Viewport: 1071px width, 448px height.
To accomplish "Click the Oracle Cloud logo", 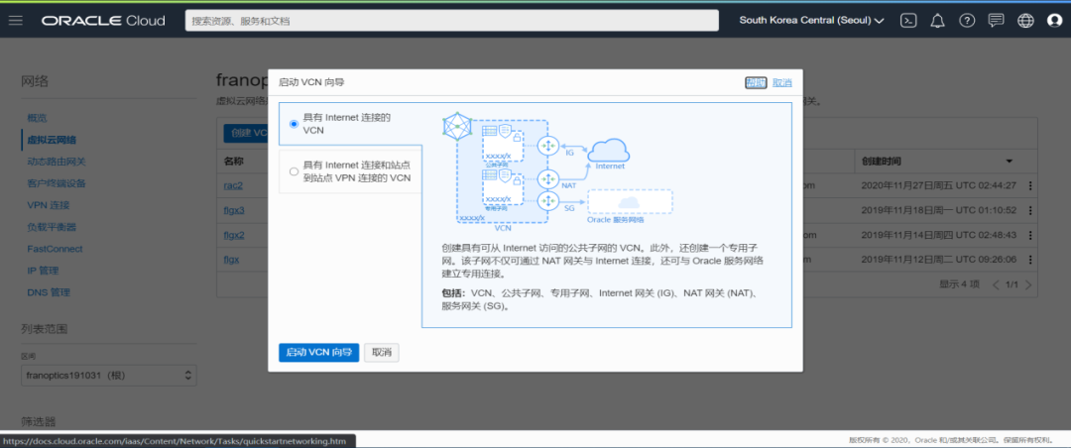I will click(103, 21).
